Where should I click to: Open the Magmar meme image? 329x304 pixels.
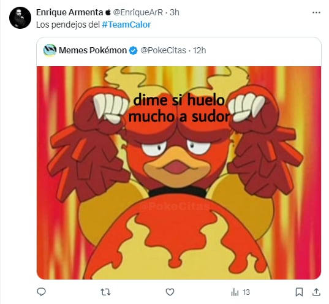pos(179,173)
